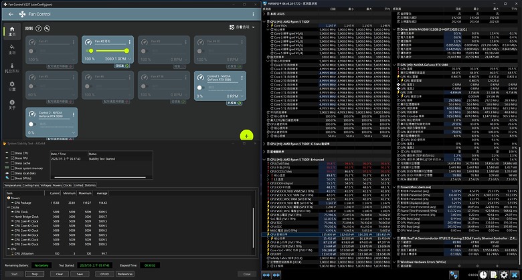Toggle Stress GPU(s) checkbox

(x=13, y=178)
